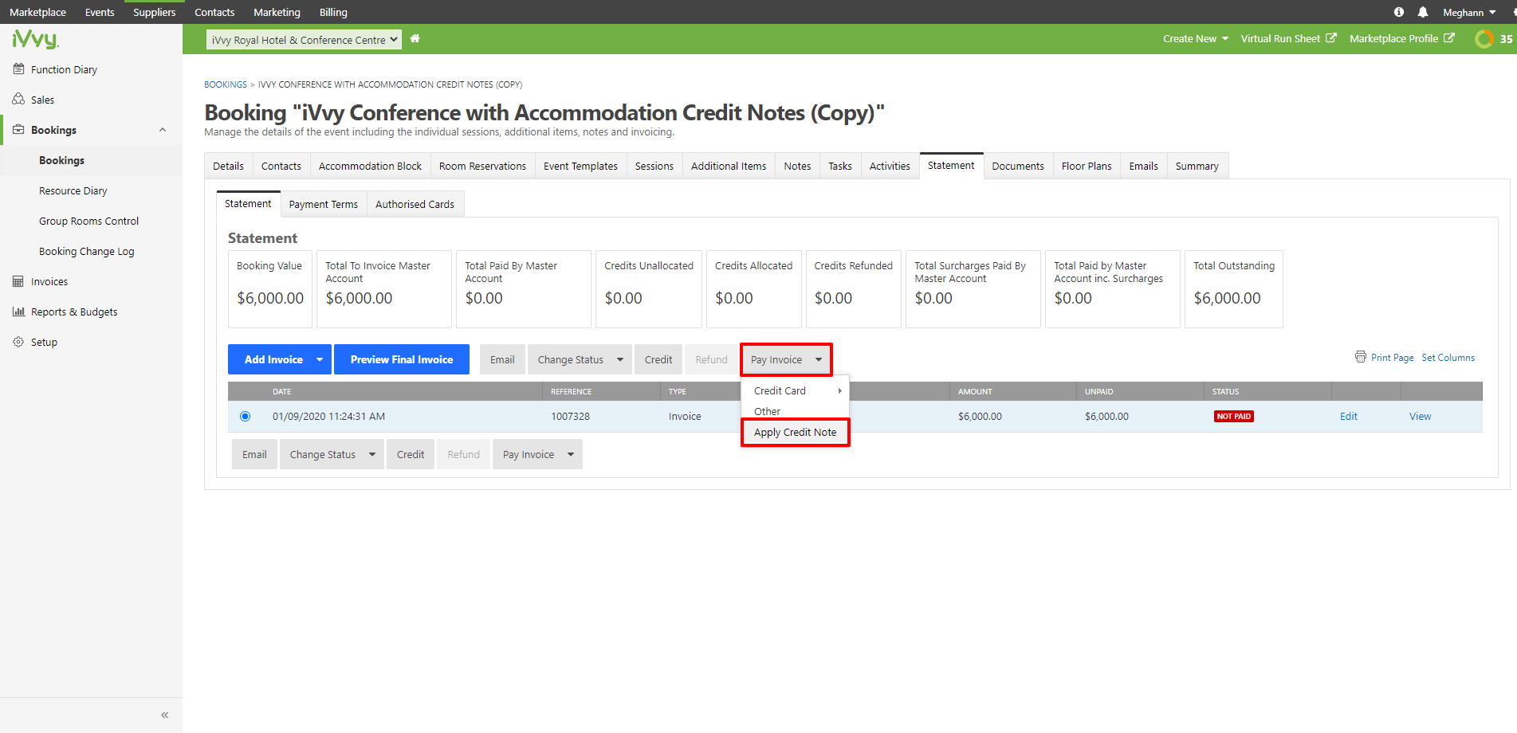Click reference number 1007328

point(570,416)
